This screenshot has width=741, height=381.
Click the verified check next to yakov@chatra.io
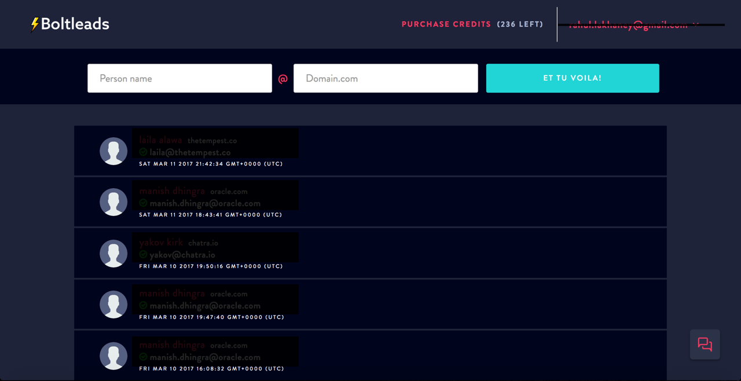click(143, 255)
